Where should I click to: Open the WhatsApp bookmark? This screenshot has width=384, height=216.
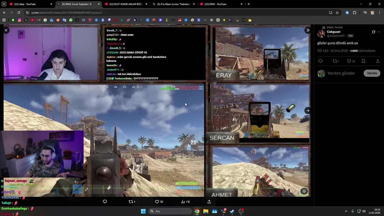pos(71,20)
